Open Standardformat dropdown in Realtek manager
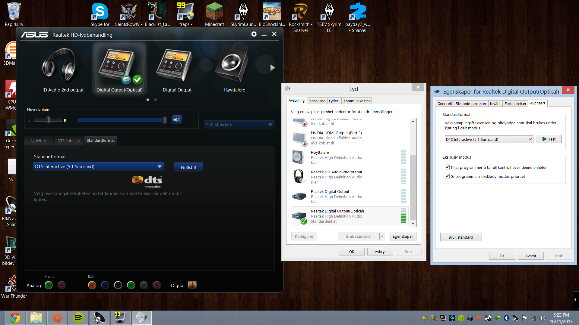Image resolution: width=579 pixels, height=325 pixels. tap(98, 166)
